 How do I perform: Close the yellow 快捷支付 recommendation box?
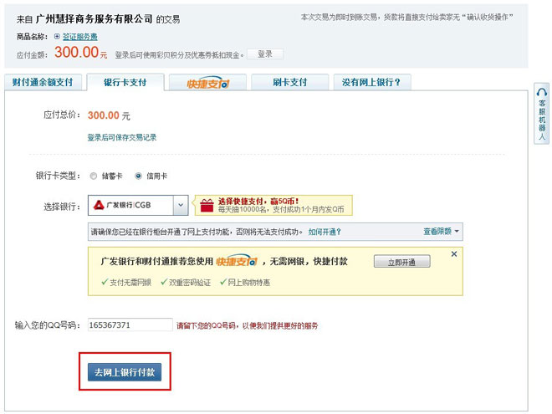pyautogui.click(x=454, y=253)
